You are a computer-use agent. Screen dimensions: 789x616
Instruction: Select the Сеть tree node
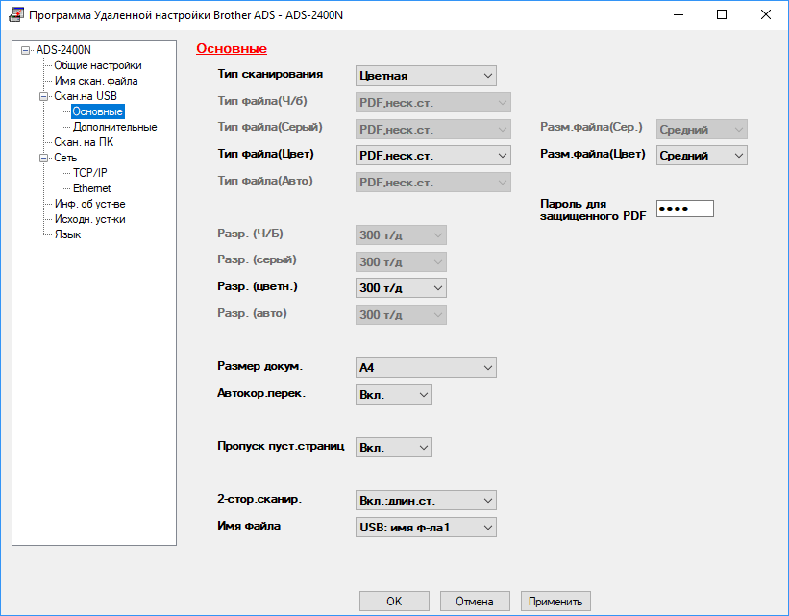tap(65, 158)
